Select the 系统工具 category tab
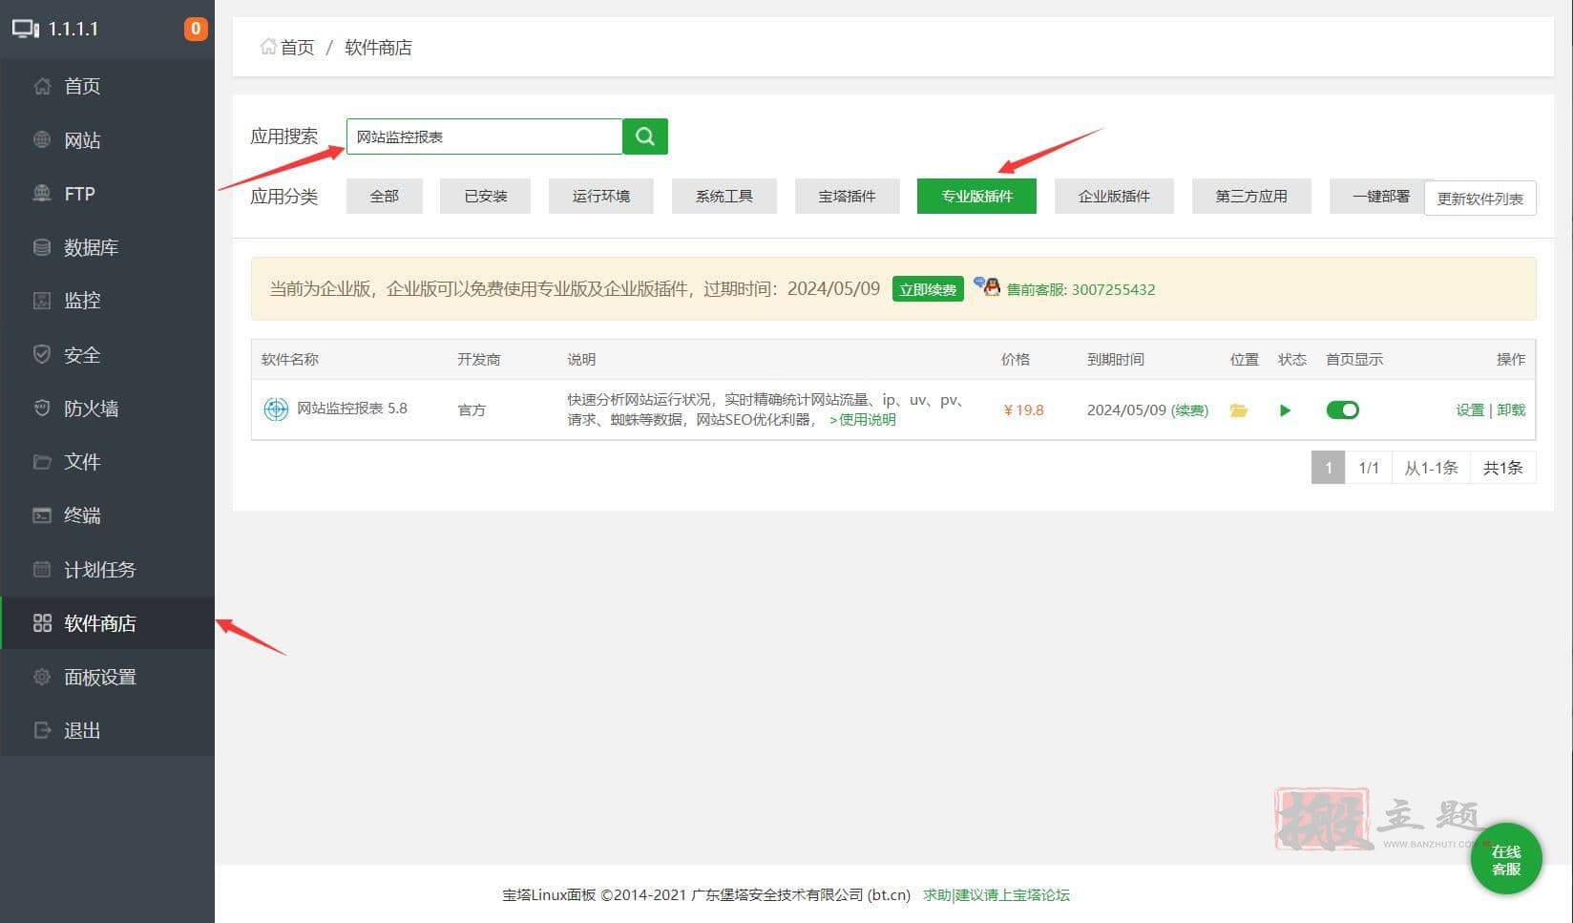Viewport: 1573px width, 923px height. 724,196
